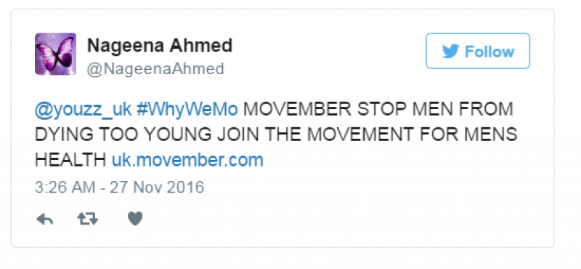
Task: Click the word MOVEMBER in the tweet text
Action: (x=297, y=109)
